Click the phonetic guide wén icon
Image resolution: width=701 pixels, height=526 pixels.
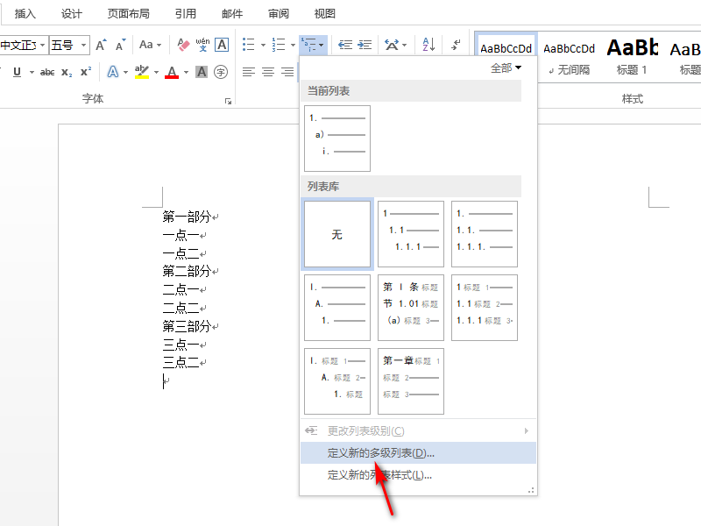click(x=202, y=45)
